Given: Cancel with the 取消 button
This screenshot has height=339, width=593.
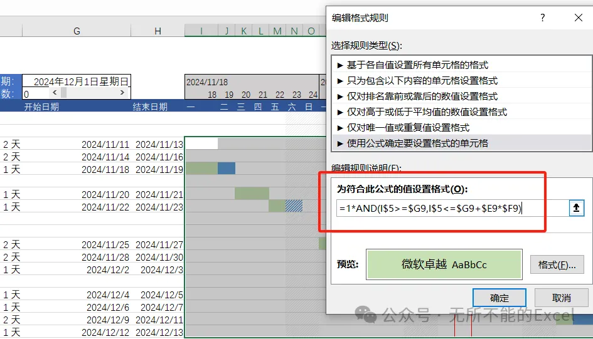Looking at the screenshot, I should pyautogui.click(x=561, y=298).
